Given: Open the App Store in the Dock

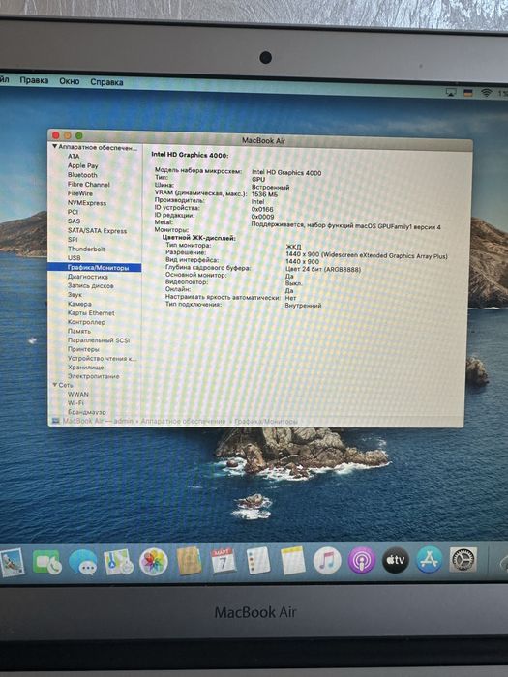Looking at the screenshot, I should tap(429, 560).
